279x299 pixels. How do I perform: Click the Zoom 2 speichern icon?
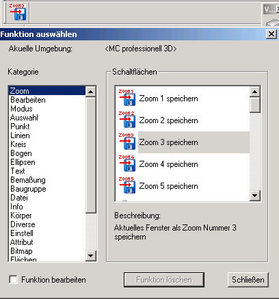[x=127, y=120]
